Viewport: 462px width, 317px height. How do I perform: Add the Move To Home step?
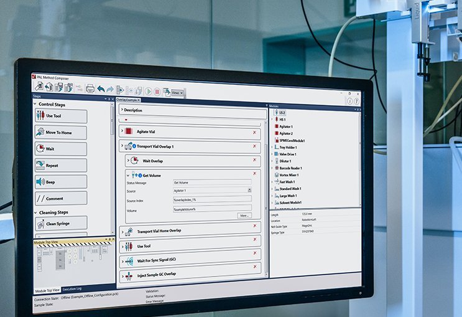61,133
